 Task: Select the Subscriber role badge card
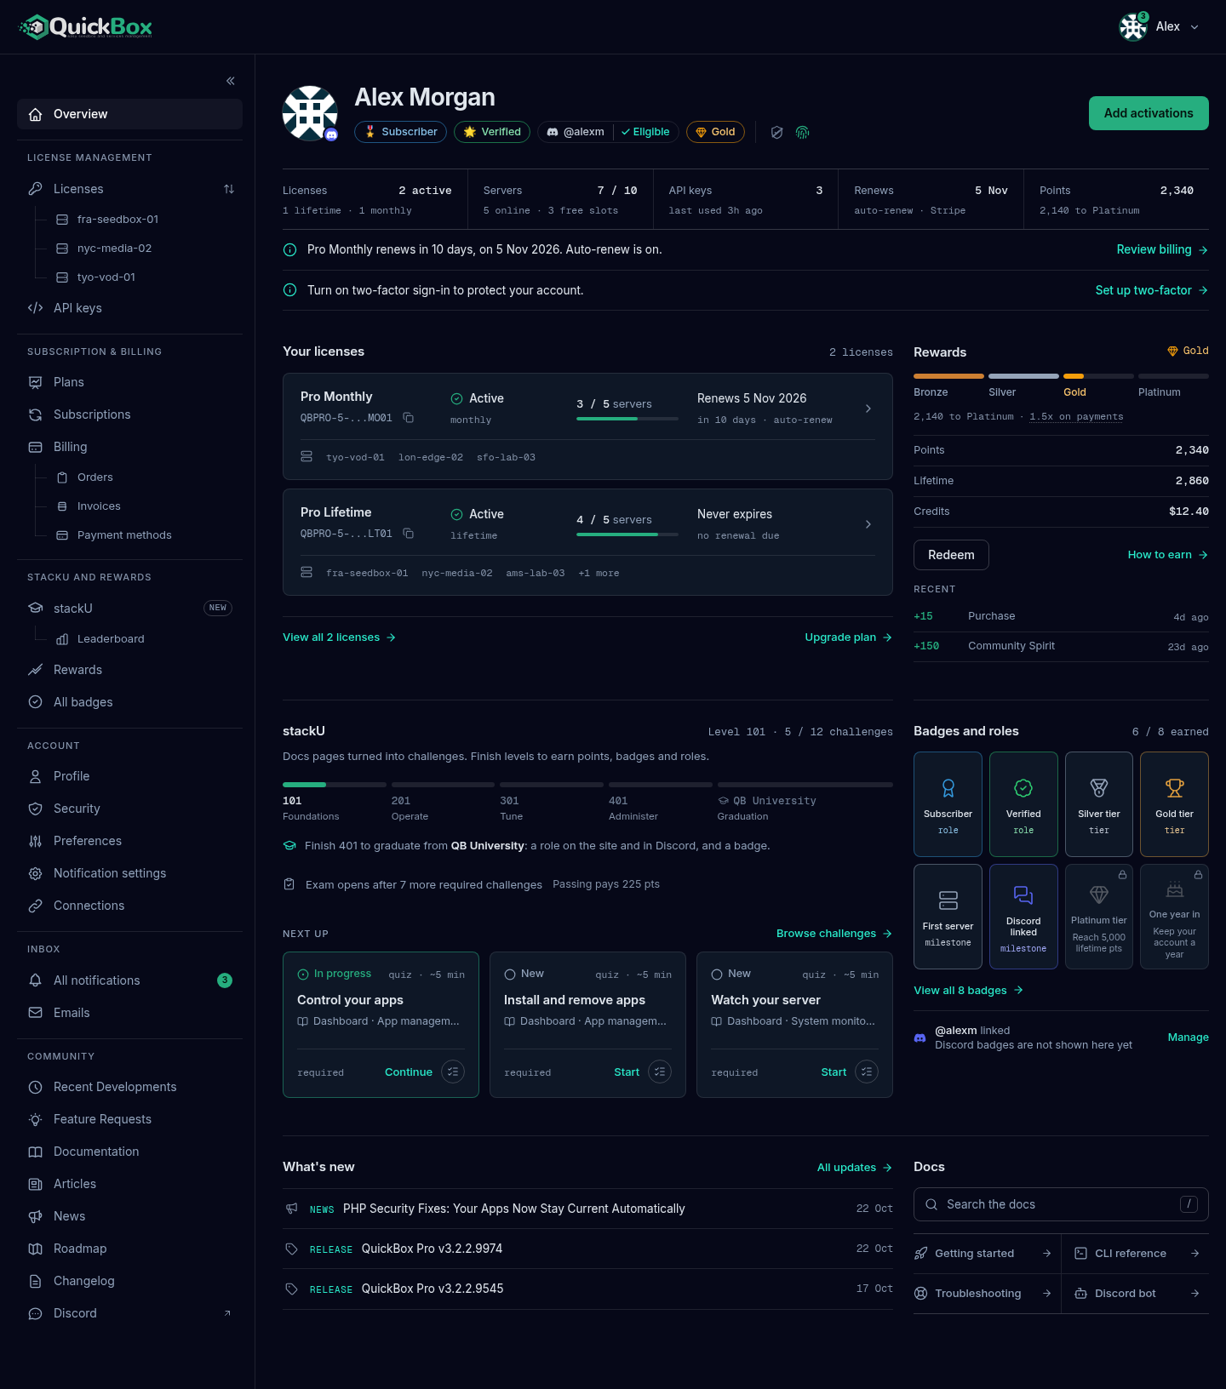click(948, 804)
